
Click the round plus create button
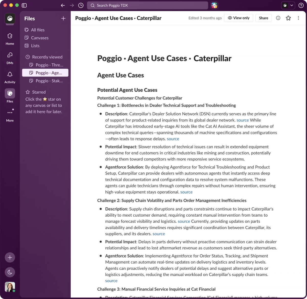pos(10,258)
